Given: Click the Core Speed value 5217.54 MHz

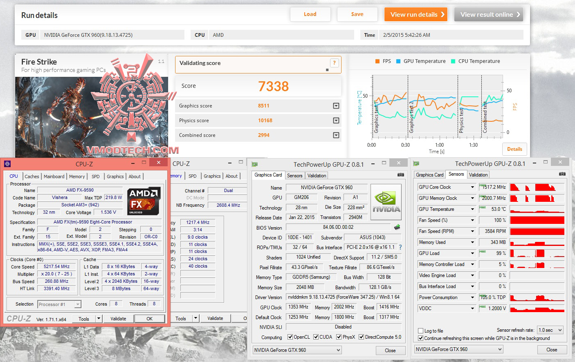Looking at the screenshot, I should point(56,266).
